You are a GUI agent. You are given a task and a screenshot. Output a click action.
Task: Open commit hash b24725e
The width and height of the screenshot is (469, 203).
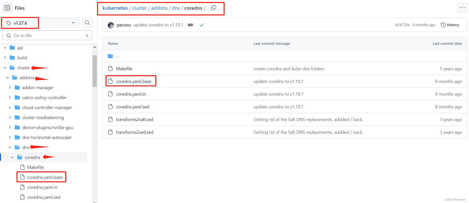402,25
